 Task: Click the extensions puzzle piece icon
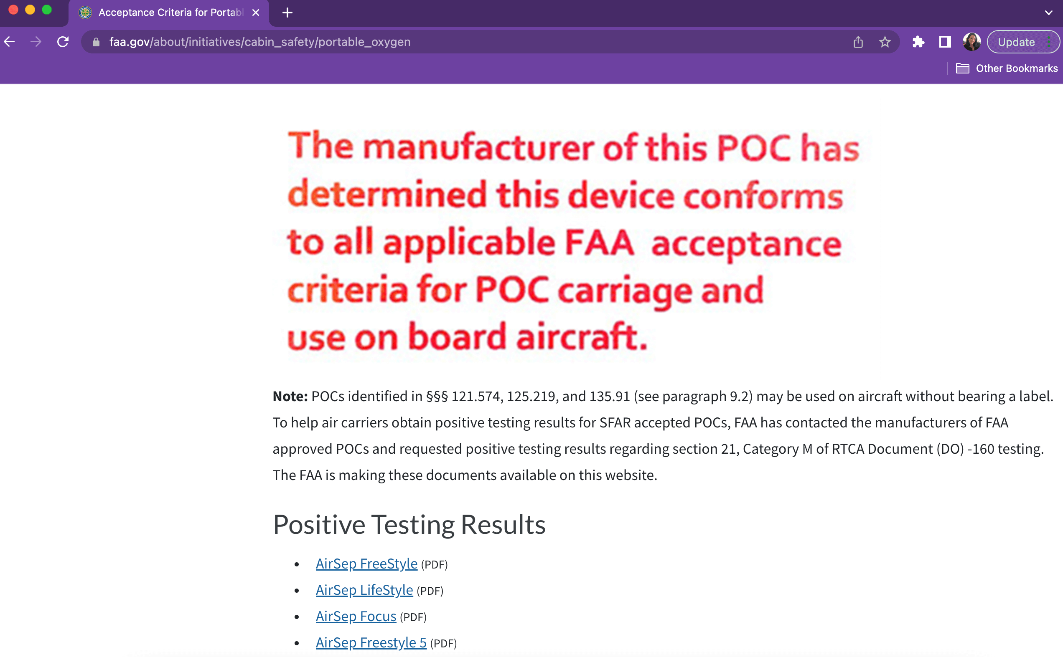918,42
